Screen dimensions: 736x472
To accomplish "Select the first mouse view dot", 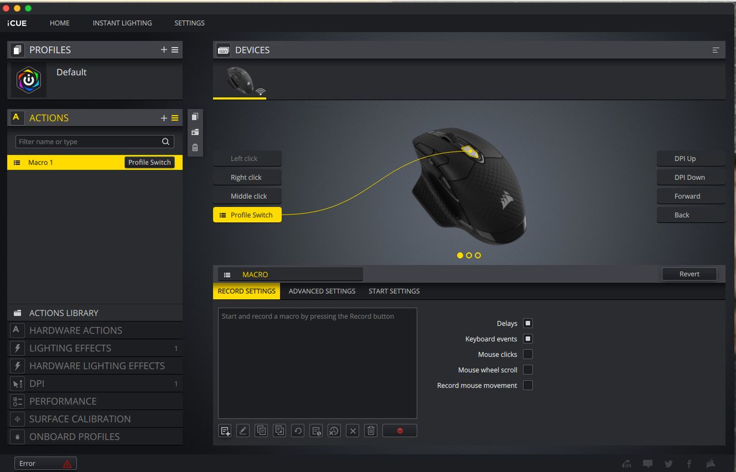I will pos(460,255).
